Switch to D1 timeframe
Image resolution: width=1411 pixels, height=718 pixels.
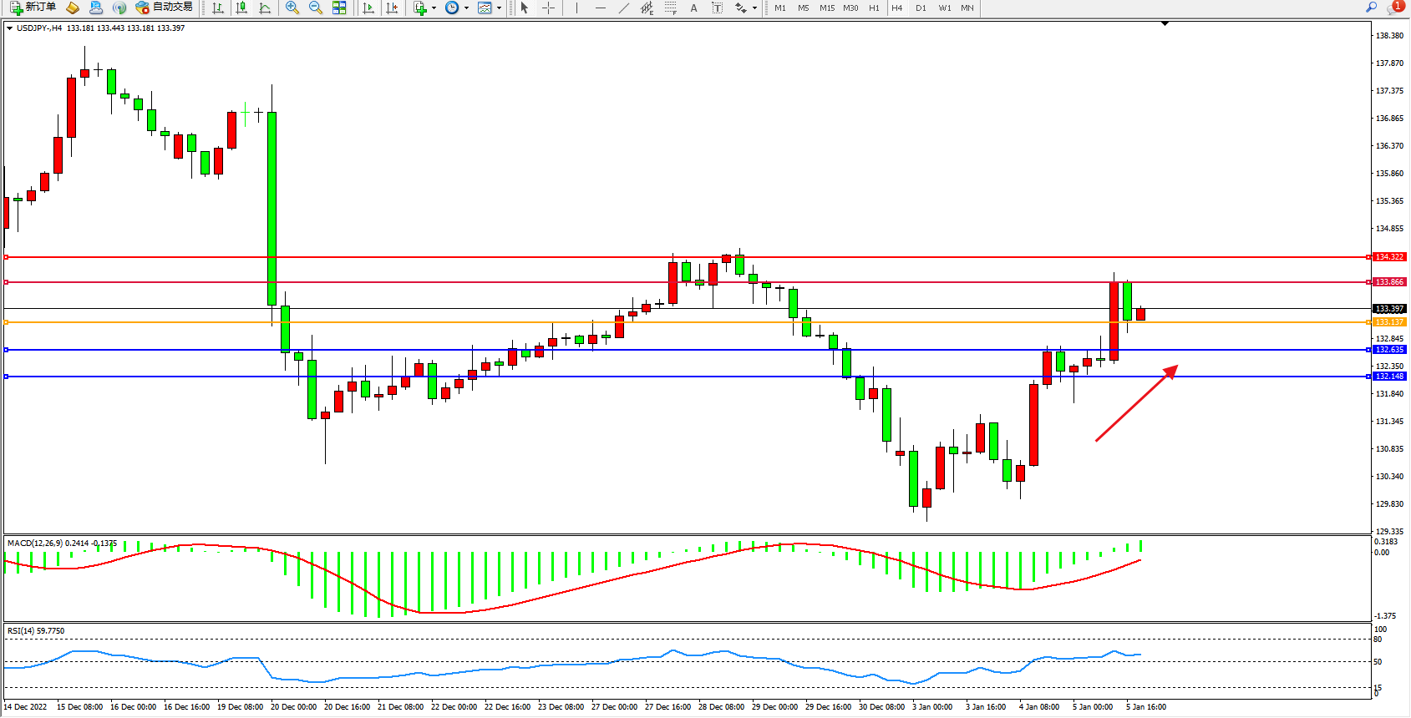(921, 8)
